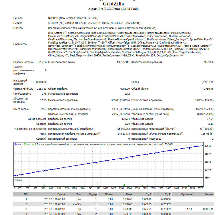Click the 'Параметры' row label
217x215 pixels.
click(x=20, y=44)
